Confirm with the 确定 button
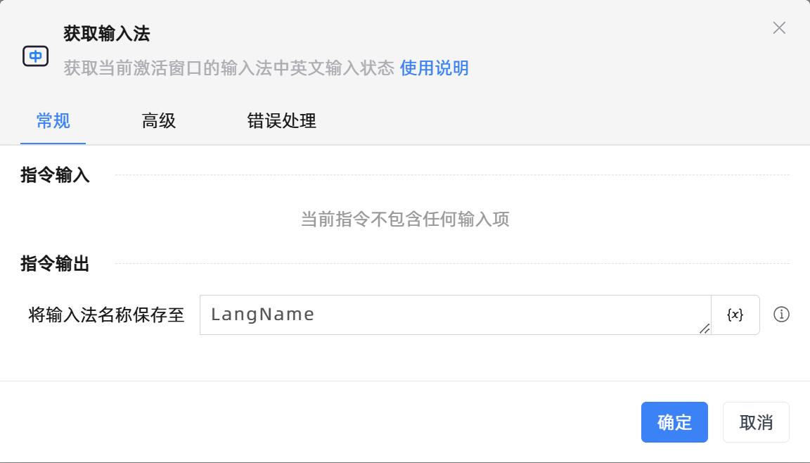 point(674,422)
